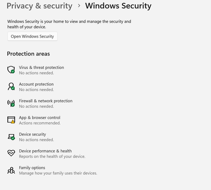Go back to Privacy & security breadcrumb
This screenshot has width=211, height=190.
click(x=40, y=6)
